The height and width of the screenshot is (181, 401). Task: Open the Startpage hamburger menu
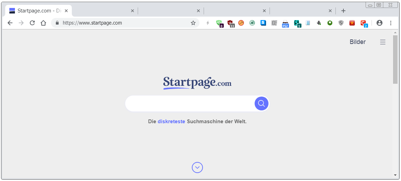(383, 42)
